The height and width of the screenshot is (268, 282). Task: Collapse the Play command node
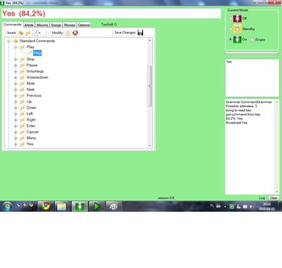click(x=16, y=47)
